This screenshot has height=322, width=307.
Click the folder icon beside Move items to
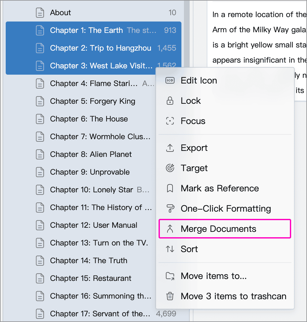[x=170, y=276]
